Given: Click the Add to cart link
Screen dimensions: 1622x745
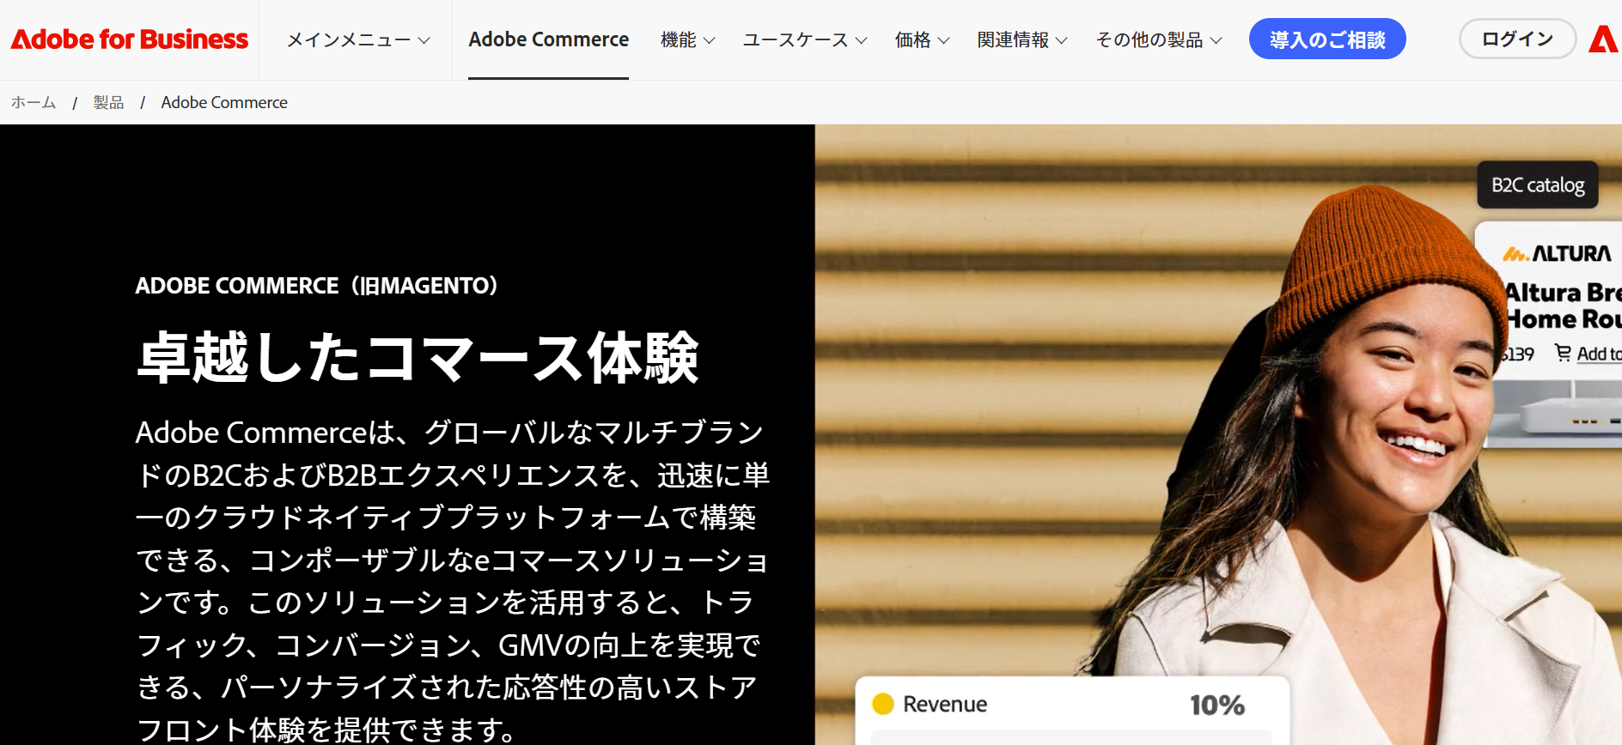Looking at the screenshot, I should [1599, 354].
